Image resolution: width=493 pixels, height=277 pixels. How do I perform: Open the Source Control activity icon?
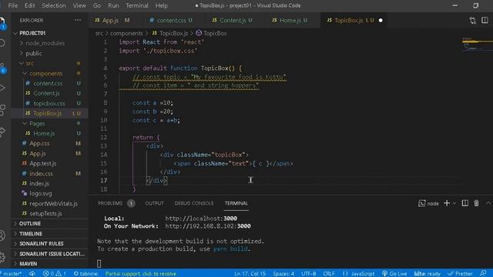[2, 68]
